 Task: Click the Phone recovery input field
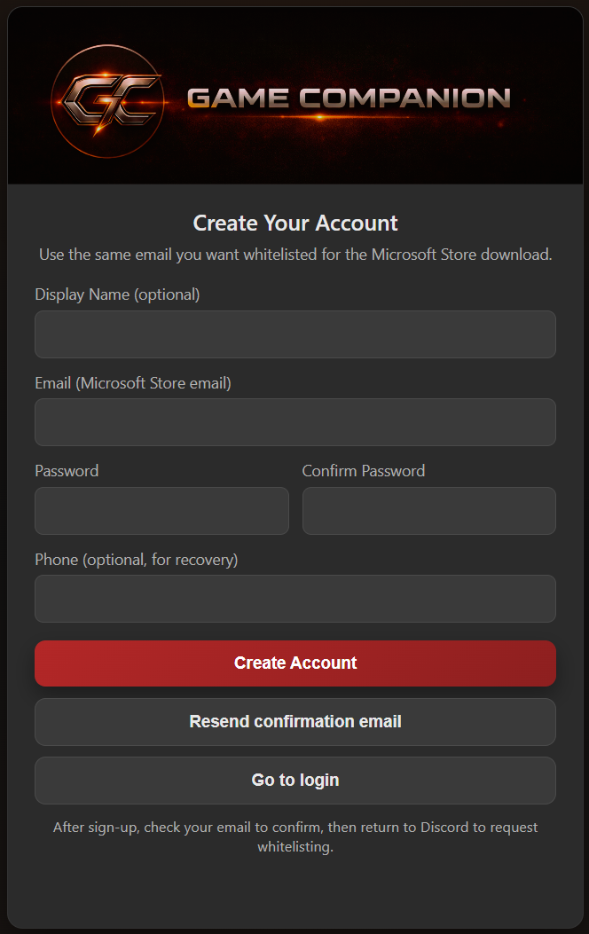pos(294,599)
